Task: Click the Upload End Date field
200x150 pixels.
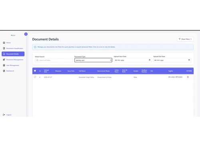Action: click(x=172, y=60)
